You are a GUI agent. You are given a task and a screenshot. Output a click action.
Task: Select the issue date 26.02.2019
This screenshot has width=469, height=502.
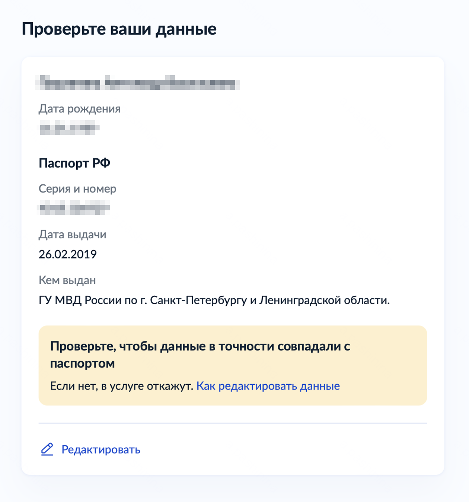[68, 254]
